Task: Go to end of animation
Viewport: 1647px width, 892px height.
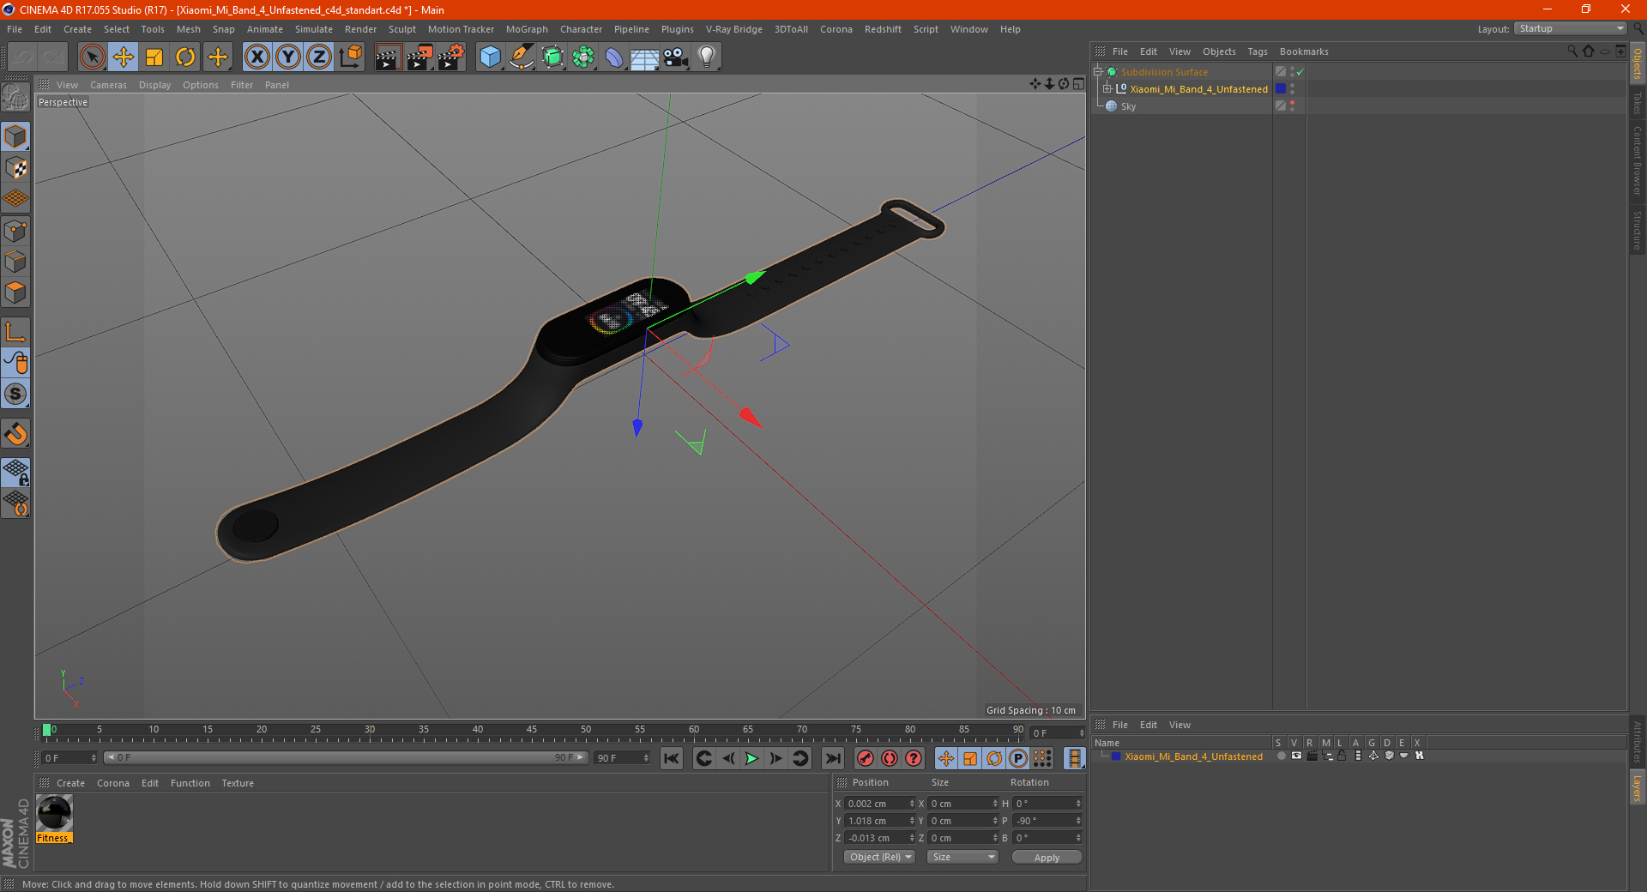Action: tap(832, 758)
